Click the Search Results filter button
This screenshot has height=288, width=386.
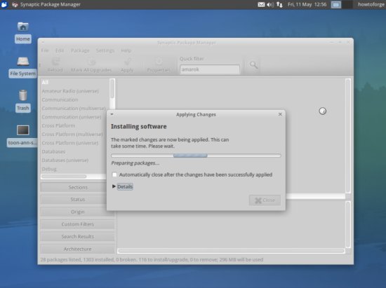click(x=78, y=236)
